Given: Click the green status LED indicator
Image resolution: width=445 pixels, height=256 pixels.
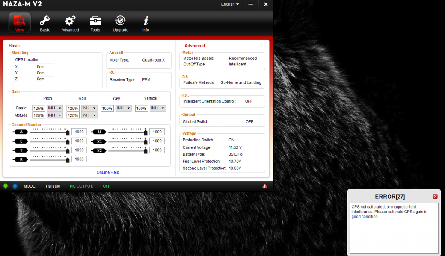Looking at the screenshot, I should click(6, 186).
